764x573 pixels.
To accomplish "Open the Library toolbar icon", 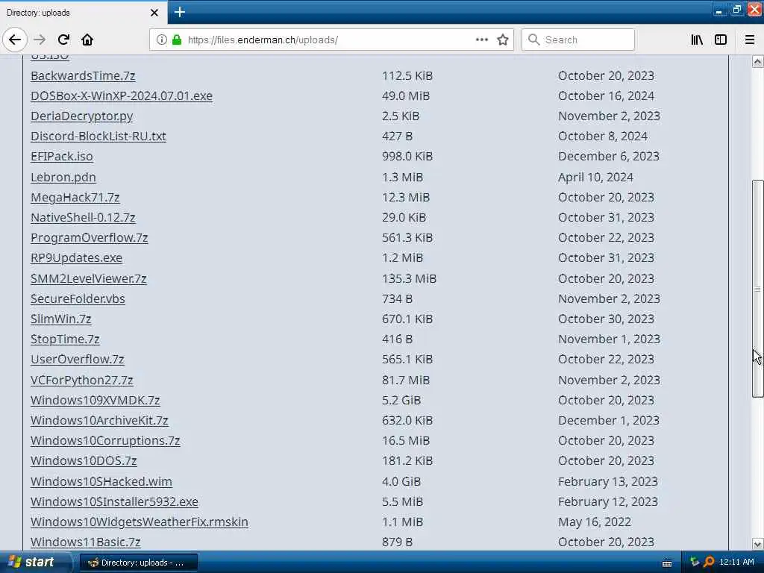I will tap(697, 40).
